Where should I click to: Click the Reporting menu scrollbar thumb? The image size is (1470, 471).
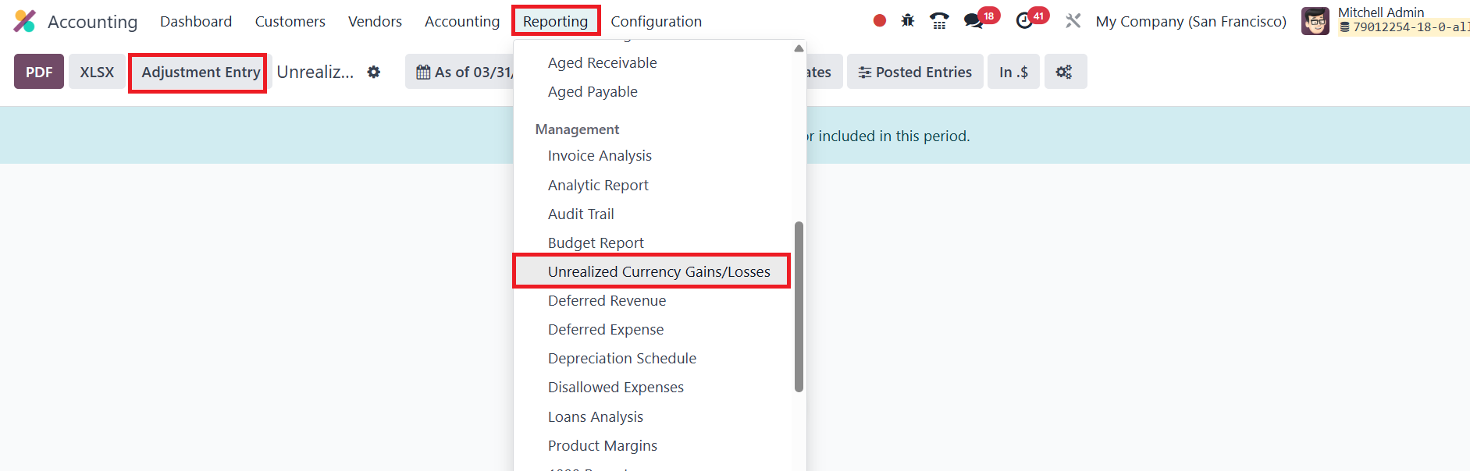pyautogui.click(x=799, y=306)
